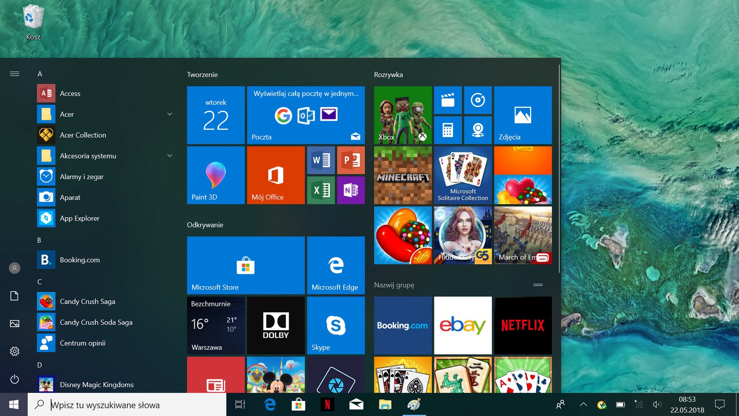
Task: Click the hamburger menu expand button
Action: point(15,74)
